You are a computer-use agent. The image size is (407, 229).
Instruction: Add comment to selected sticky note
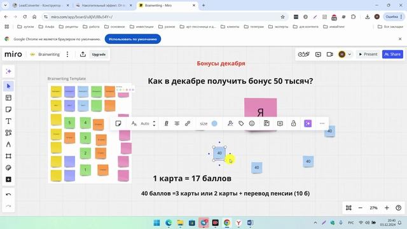pos(280,123)
